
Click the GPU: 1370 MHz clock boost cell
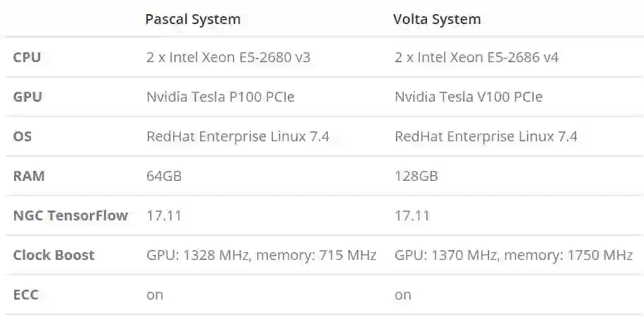coord(513,255)
